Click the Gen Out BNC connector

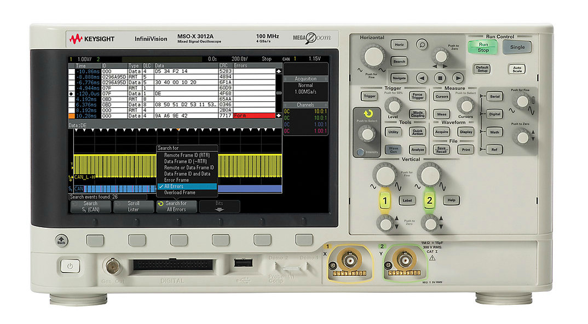[112, 267]
